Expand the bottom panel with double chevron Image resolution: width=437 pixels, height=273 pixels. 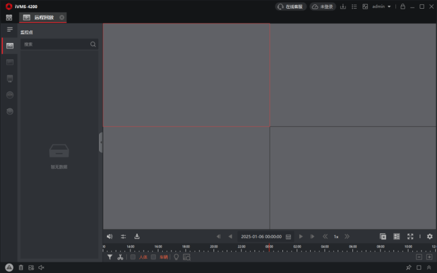(x=429, y=268)
